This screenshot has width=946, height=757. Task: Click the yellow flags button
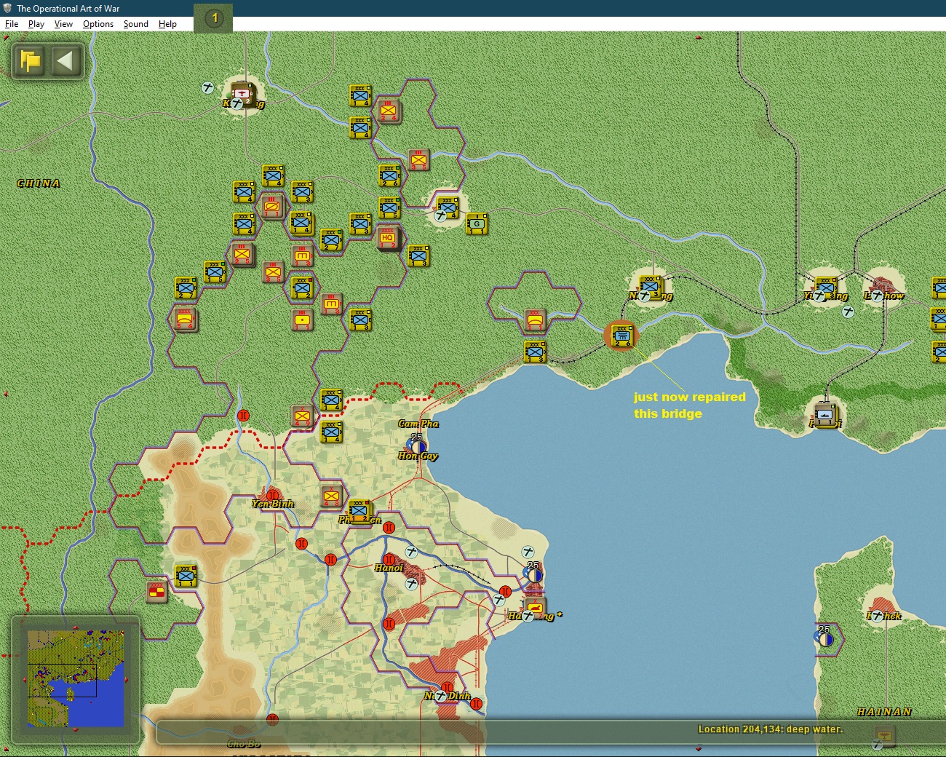tap(31, 60)
